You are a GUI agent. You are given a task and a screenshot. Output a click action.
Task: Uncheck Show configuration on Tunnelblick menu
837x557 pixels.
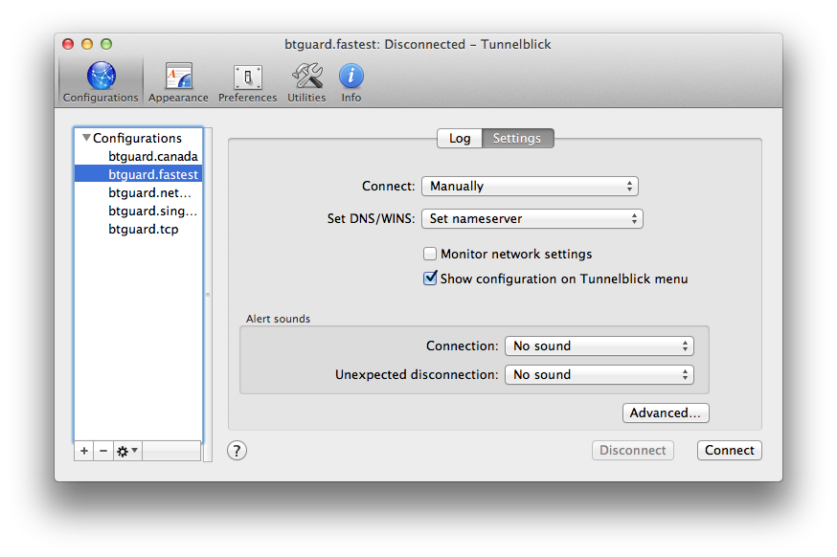tap(430, 279)
